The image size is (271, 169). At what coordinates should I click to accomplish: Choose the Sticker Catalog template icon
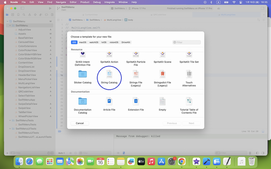pos(83,74)
